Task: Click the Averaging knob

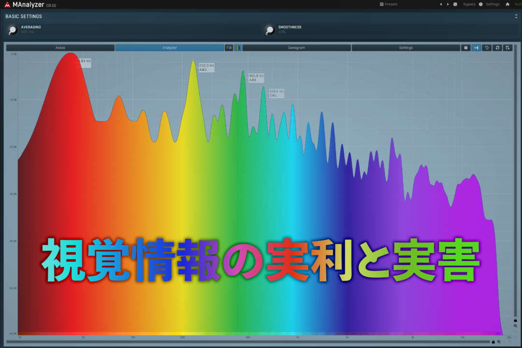Action: click(x=13, y=30)
